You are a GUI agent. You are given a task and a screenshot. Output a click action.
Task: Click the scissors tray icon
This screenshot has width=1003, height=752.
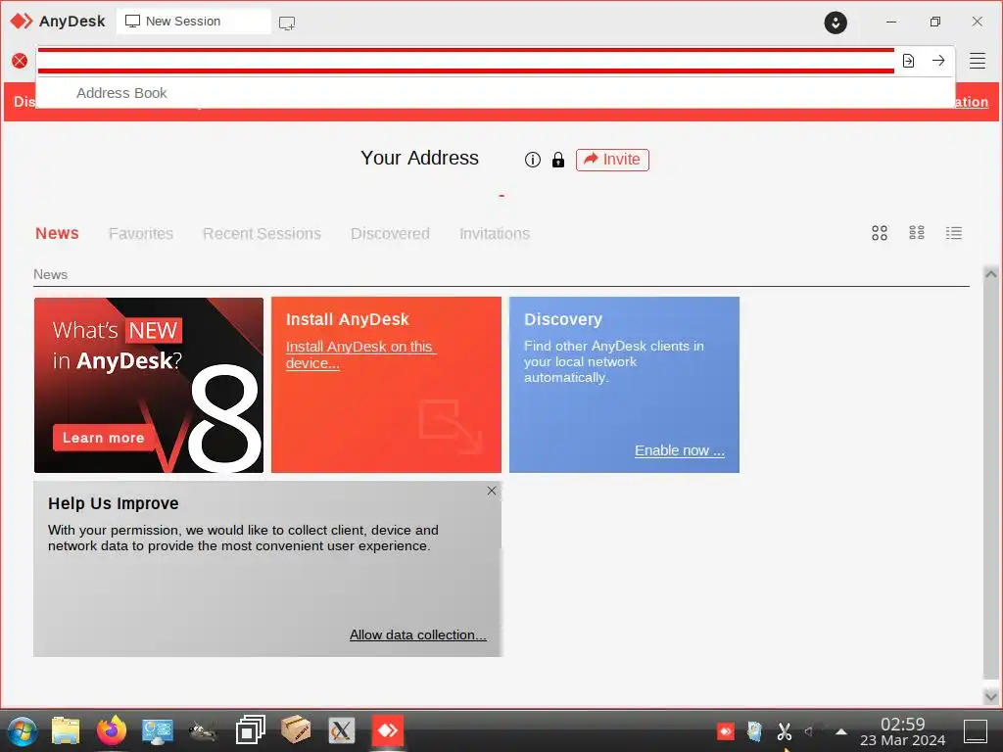785,730
